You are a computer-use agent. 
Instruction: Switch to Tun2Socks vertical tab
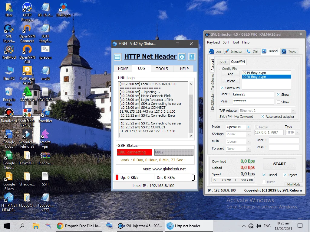point(213,82)
